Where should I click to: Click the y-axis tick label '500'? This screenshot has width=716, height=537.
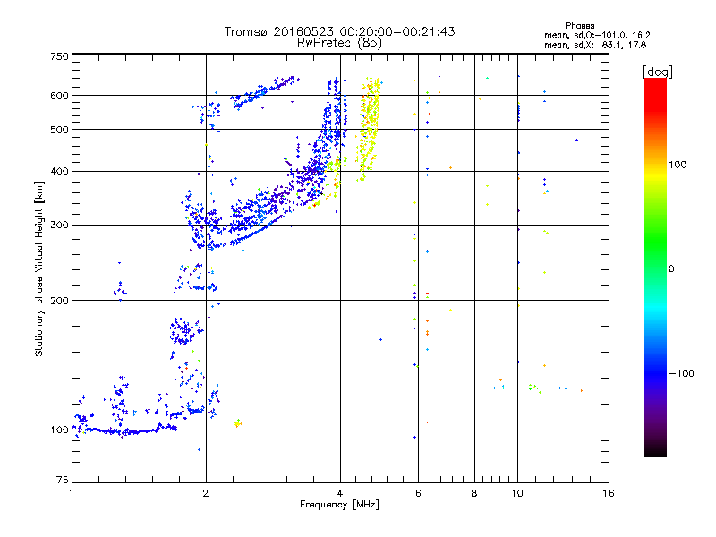(x=59, y=130)
